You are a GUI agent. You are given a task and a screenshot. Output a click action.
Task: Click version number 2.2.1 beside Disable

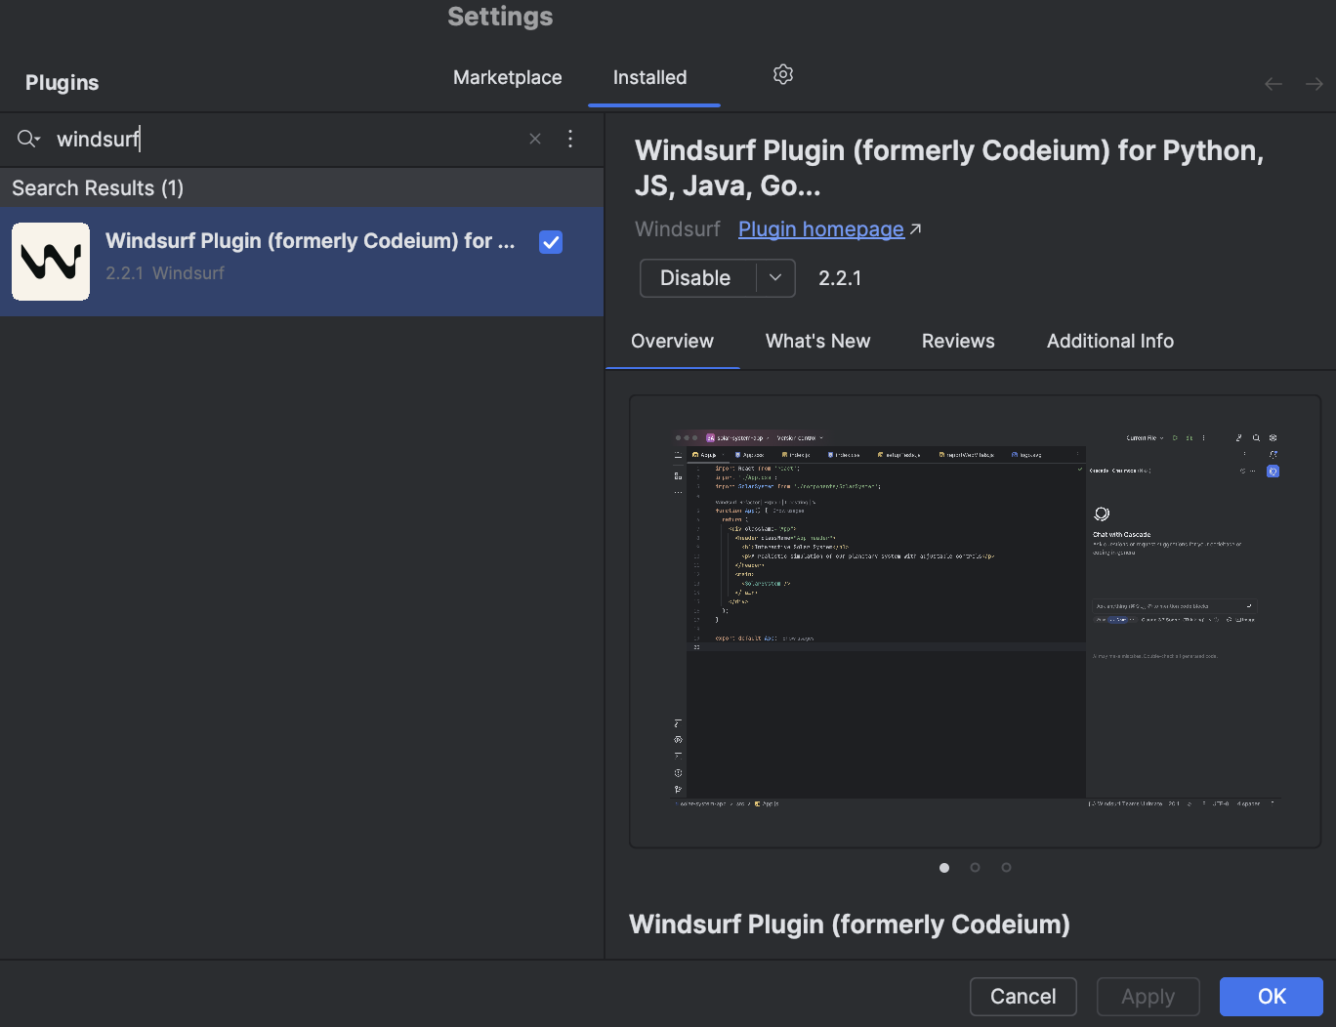coord(840,278)
